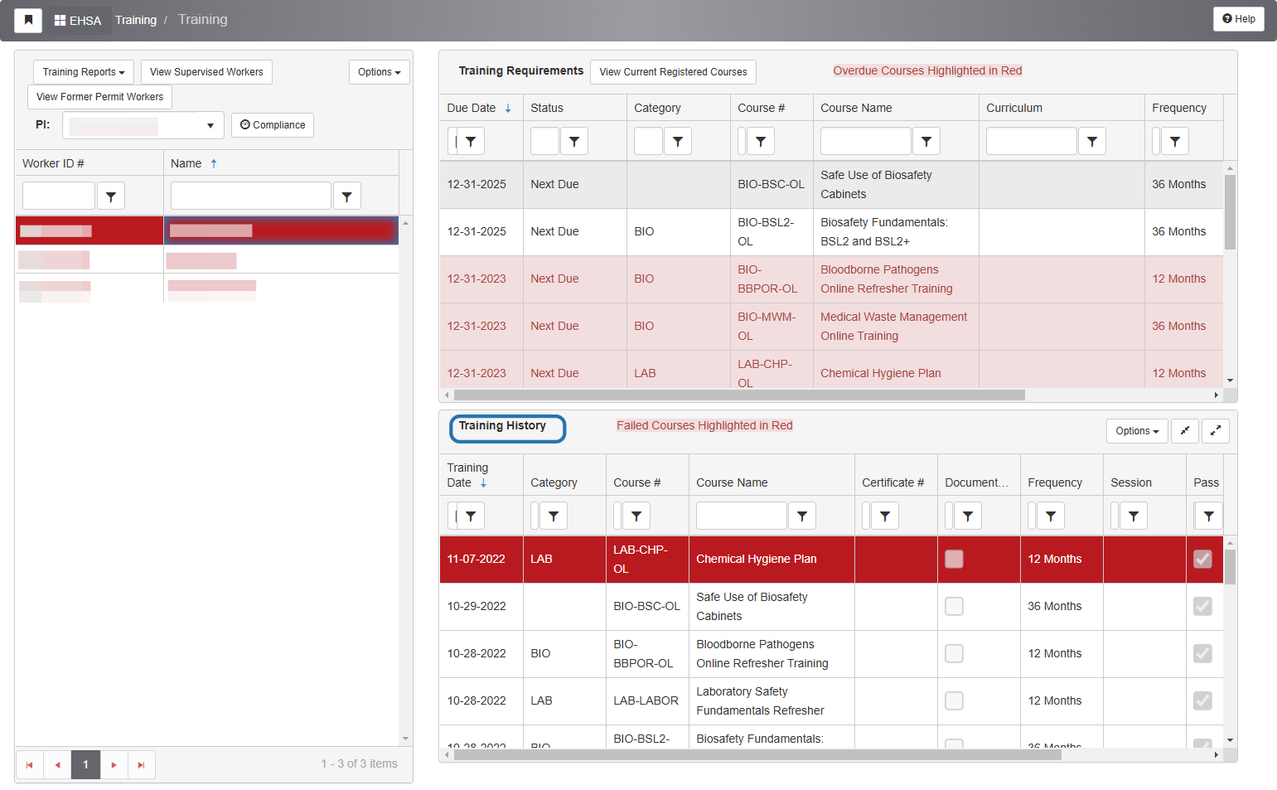
Task: Open the Help button
Action: pos(1239,19)
